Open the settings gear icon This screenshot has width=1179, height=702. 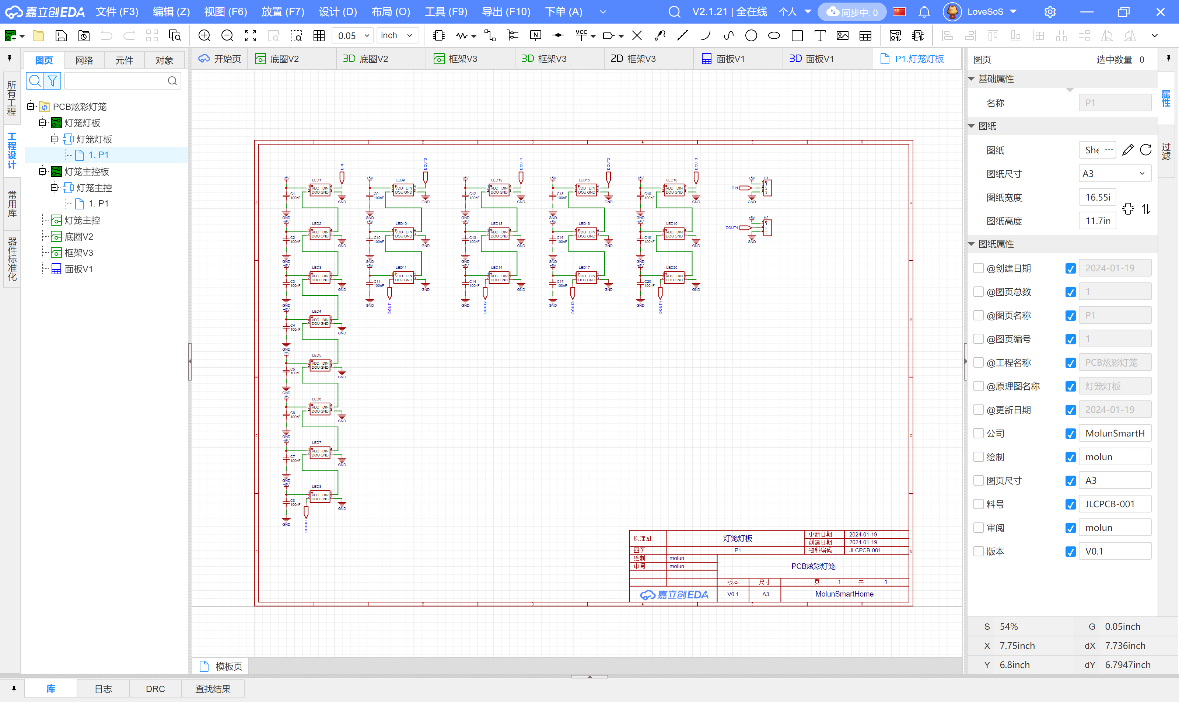coord(1049,12)
